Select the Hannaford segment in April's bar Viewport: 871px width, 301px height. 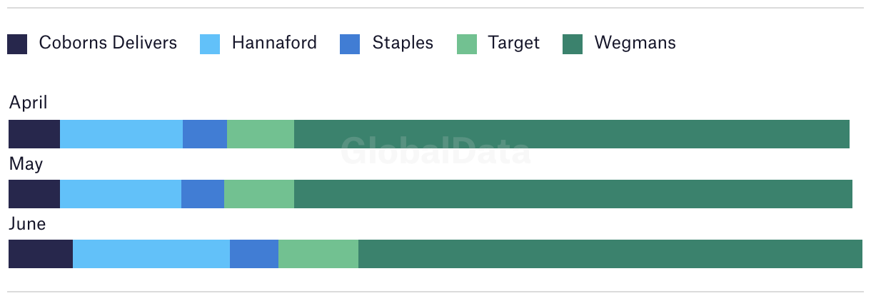(x=121, y=134)
